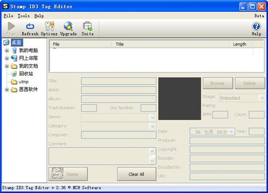Screen dimensions: 268x193
Task: Select the 回收站 recycle bin item
Action: [x=25, y=74]
